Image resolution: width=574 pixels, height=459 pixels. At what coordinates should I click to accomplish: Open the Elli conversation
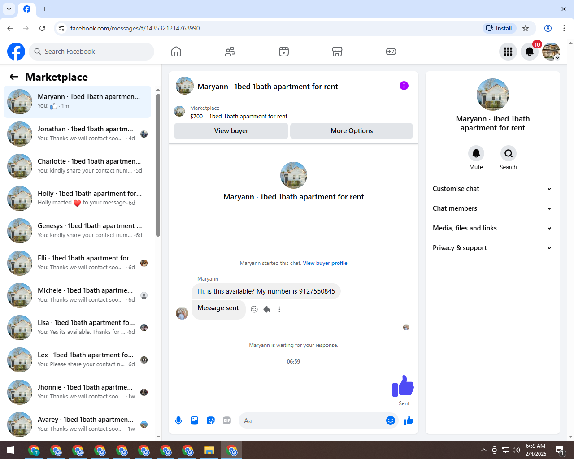click(78, 263)
